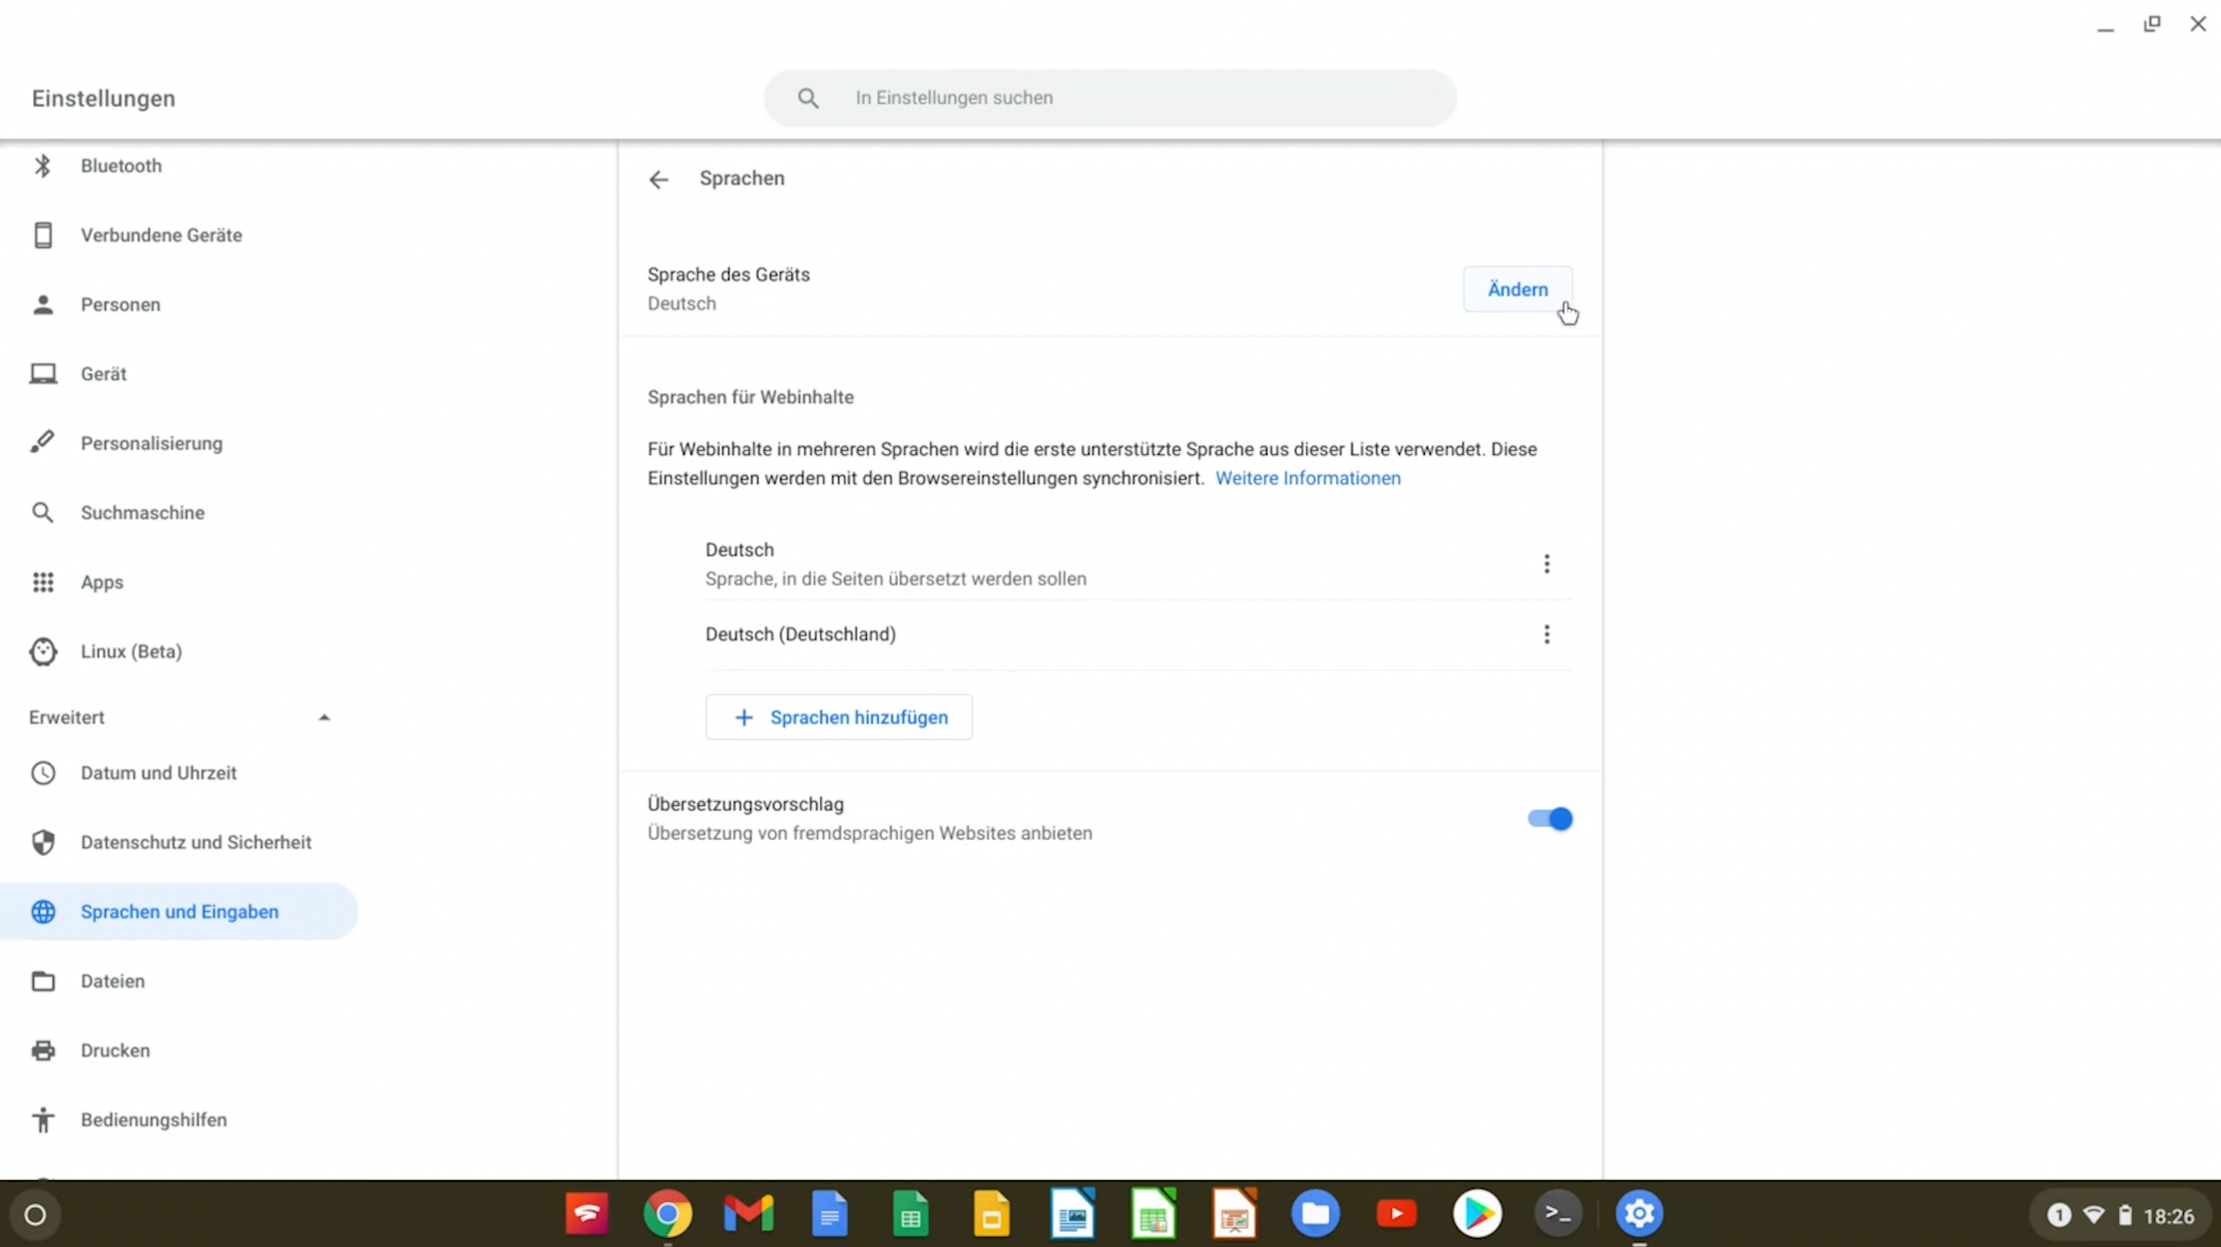Click search field in Einstellungen
Viewport: 2221px width, 1247px height.
point(1110,98)
